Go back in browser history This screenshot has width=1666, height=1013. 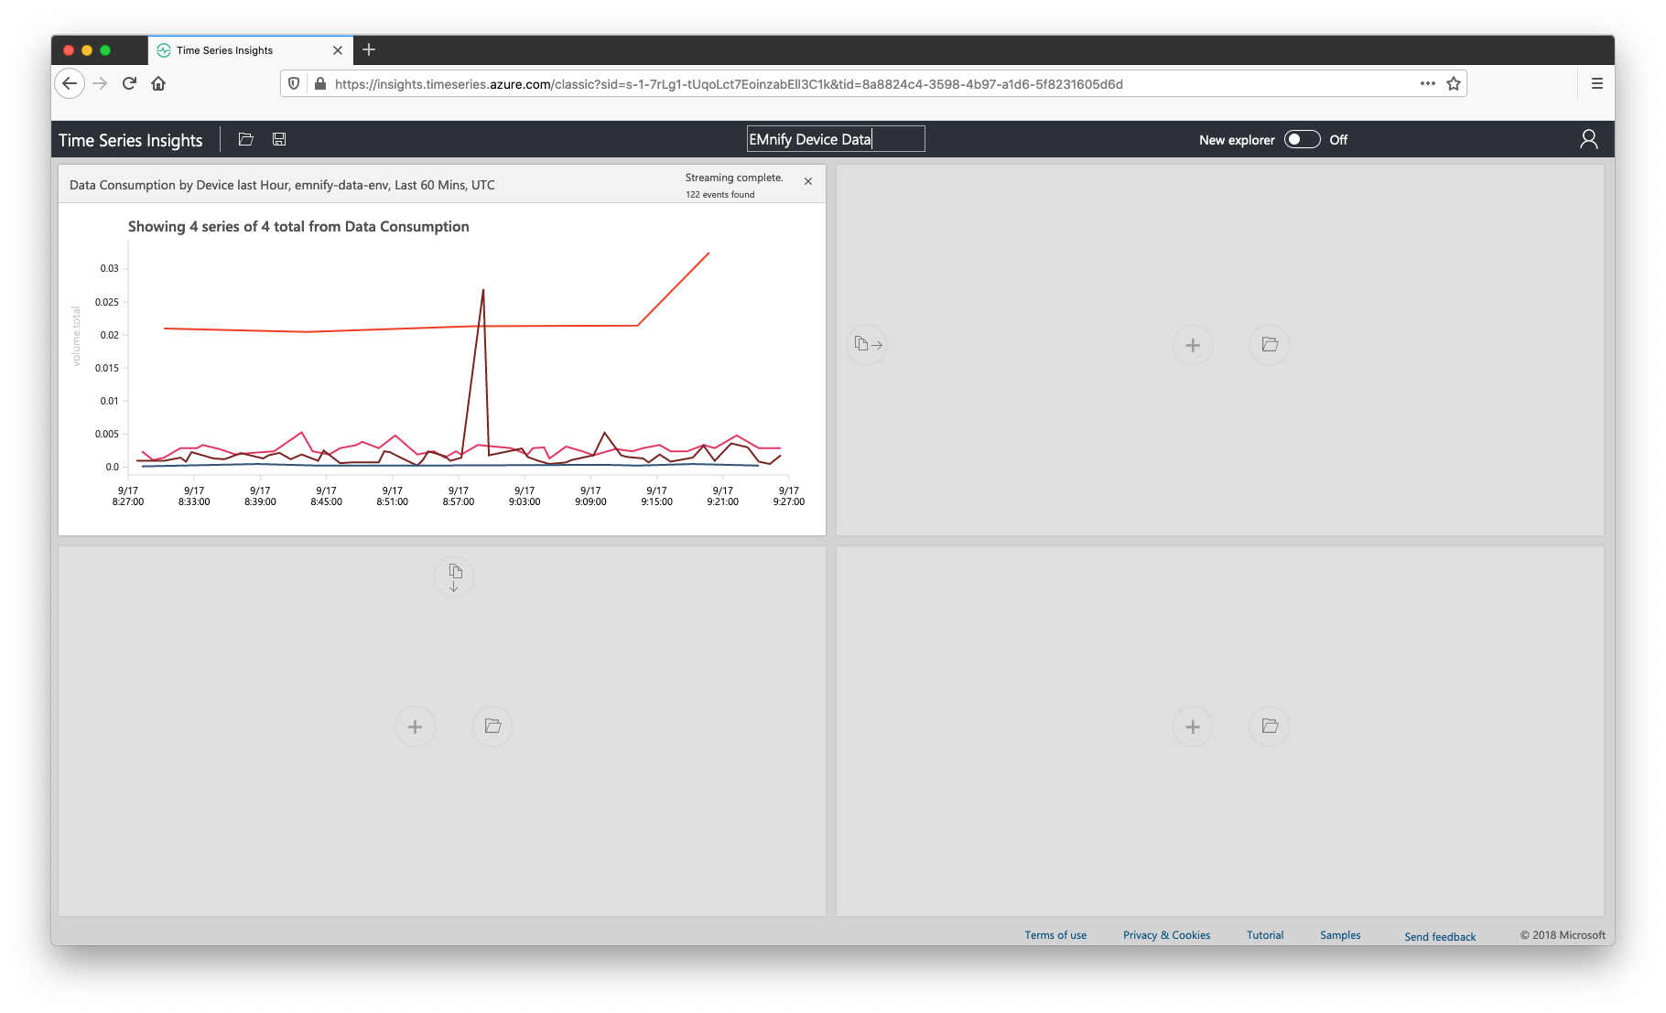pyautogui.click(x=70, y=83)
